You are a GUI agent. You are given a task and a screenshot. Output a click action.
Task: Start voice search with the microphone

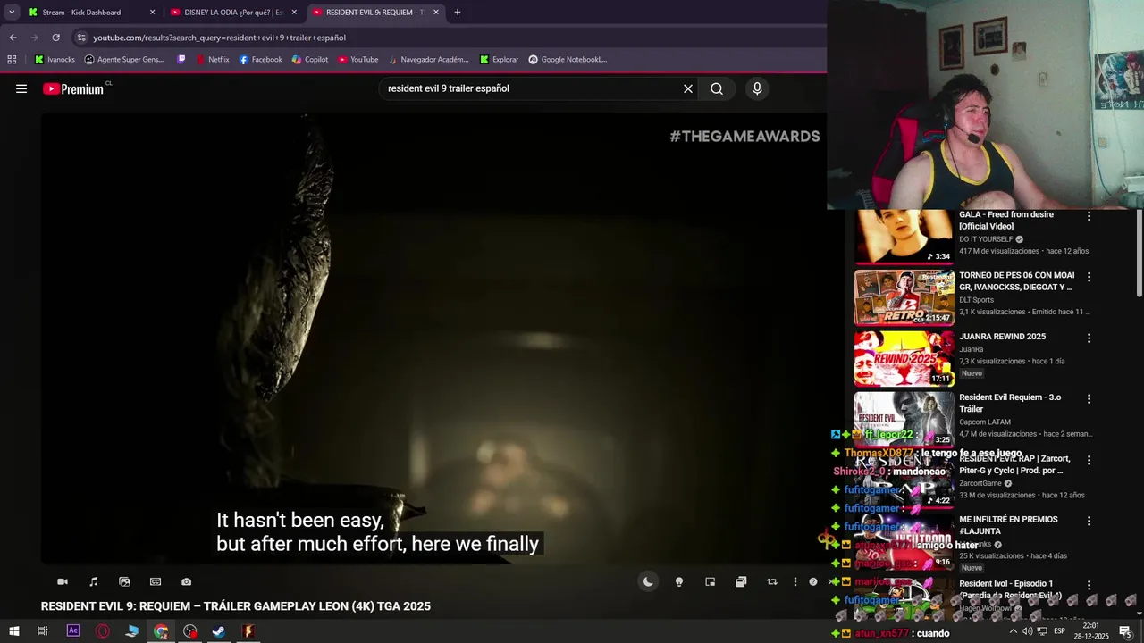click(757, 88)
